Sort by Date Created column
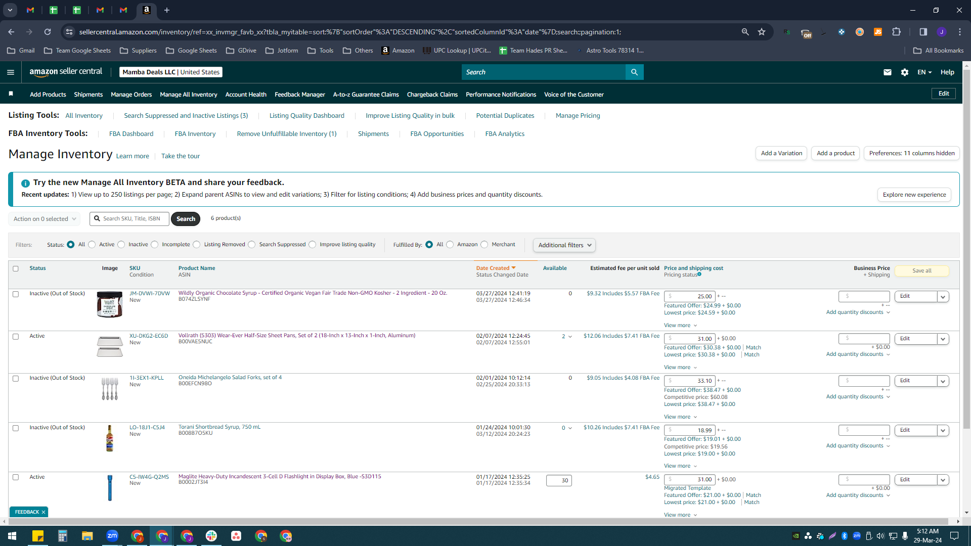 (495, 268)
